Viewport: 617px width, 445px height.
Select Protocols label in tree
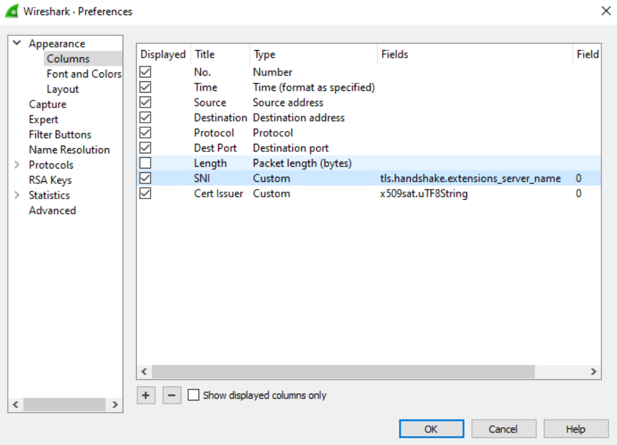coord(51,165)
